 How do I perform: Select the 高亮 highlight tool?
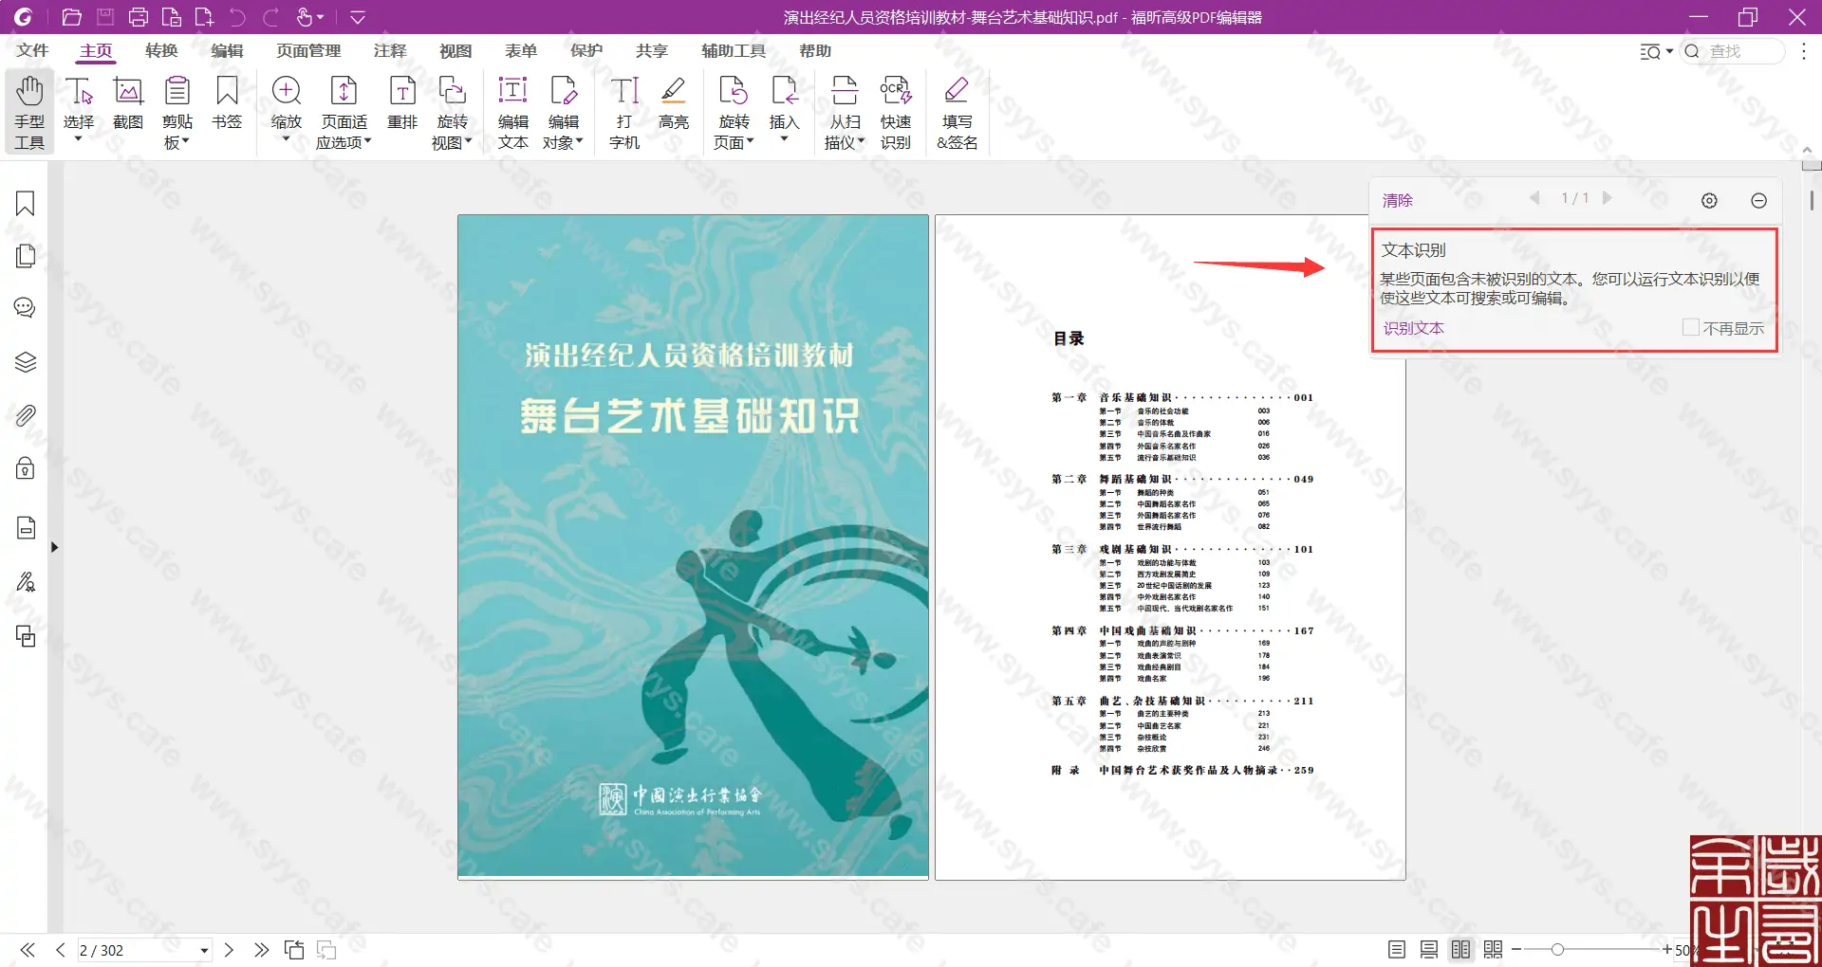674,106
